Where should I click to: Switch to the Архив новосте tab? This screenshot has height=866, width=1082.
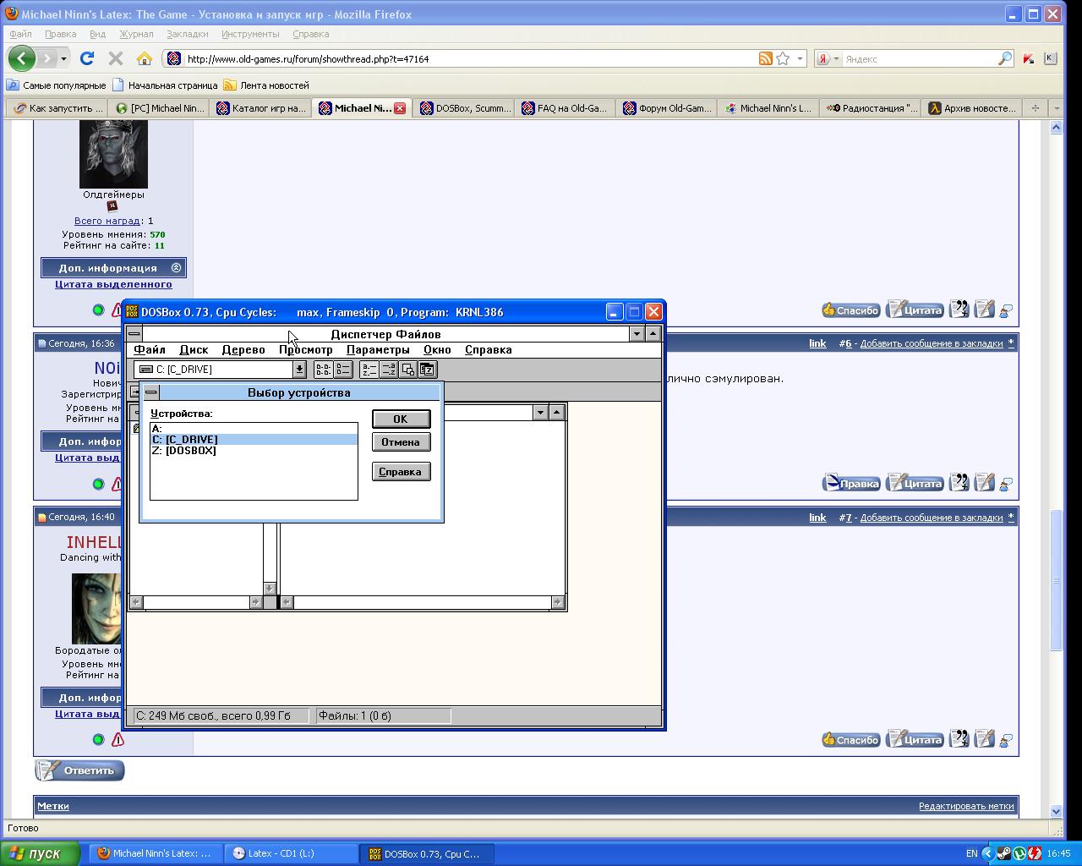point(972,108)
